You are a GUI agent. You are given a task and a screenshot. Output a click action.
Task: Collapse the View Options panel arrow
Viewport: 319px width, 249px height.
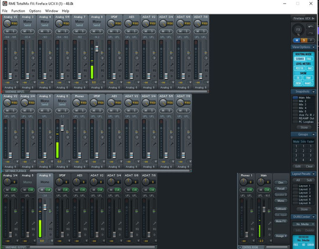pos(314,47)
